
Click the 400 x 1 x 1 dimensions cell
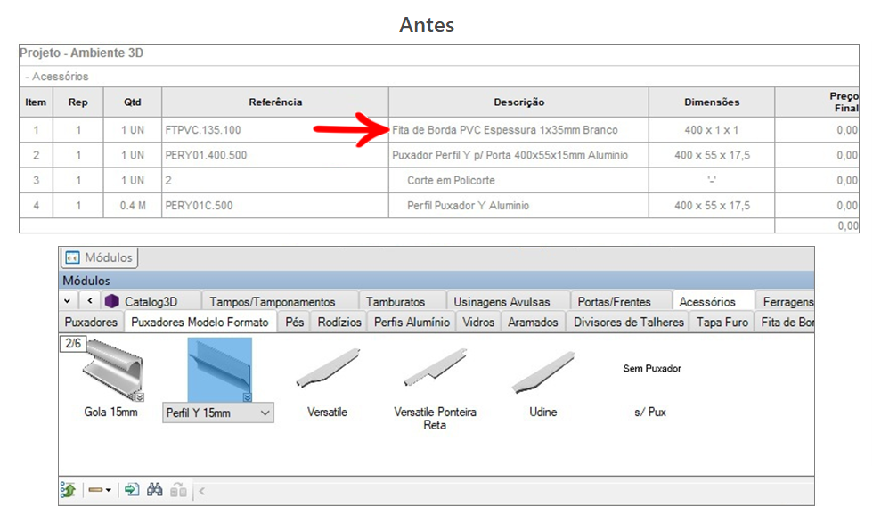712,130
